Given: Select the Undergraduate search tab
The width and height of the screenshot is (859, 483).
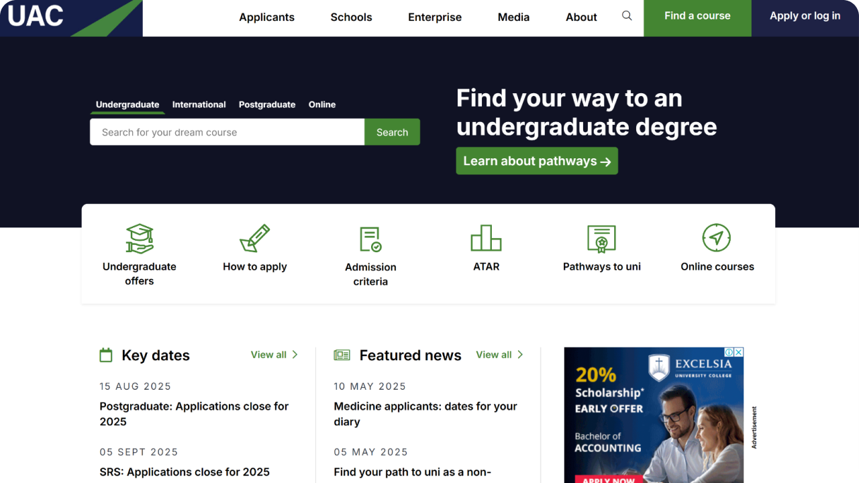Looking at the screenshot, I should point(128,105).
